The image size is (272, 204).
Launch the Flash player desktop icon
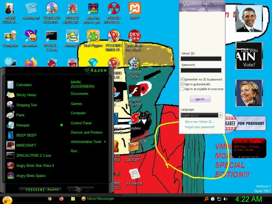pos(135,96)
